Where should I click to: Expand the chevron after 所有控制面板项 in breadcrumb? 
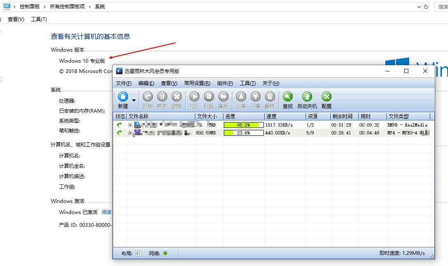coord(90,7)
